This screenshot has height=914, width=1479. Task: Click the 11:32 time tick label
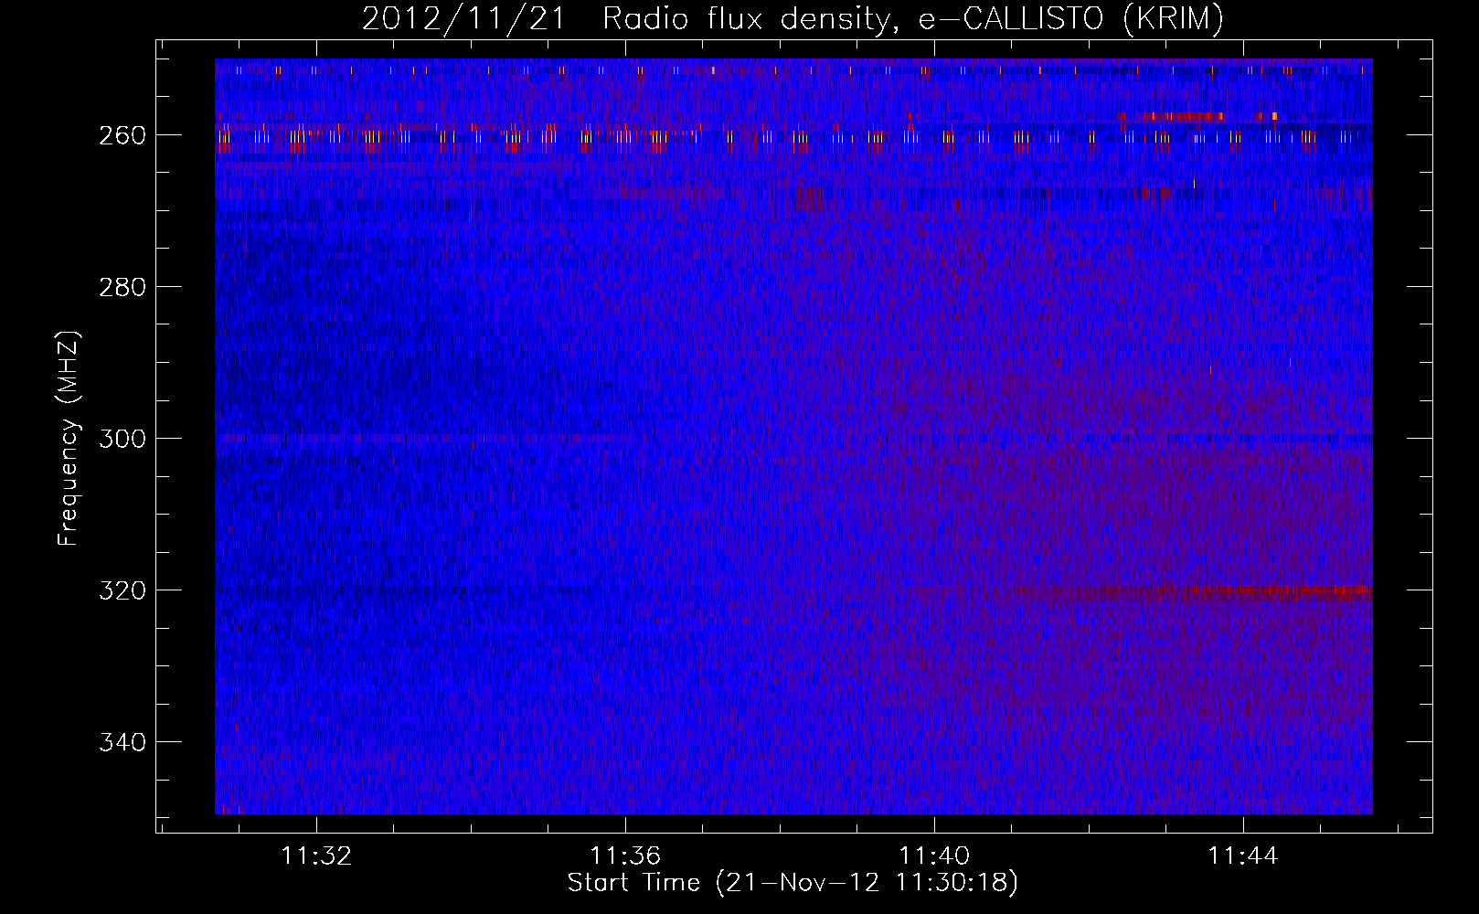(x=316, y=856)
